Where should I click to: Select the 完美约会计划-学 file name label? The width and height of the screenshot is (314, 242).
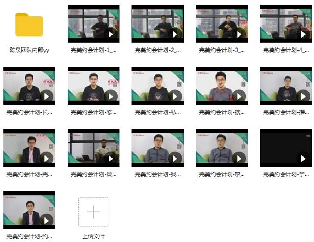(286, 174)
